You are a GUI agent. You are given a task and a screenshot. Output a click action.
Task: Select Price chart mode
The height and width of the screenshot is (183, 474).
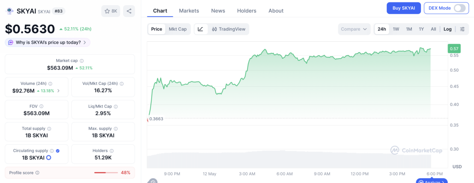pyautogui.click(x=156, y=29)
